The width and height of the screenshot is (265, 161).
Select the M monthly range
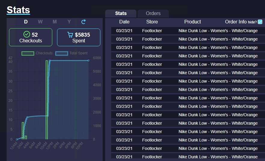[x=55, y=22]
